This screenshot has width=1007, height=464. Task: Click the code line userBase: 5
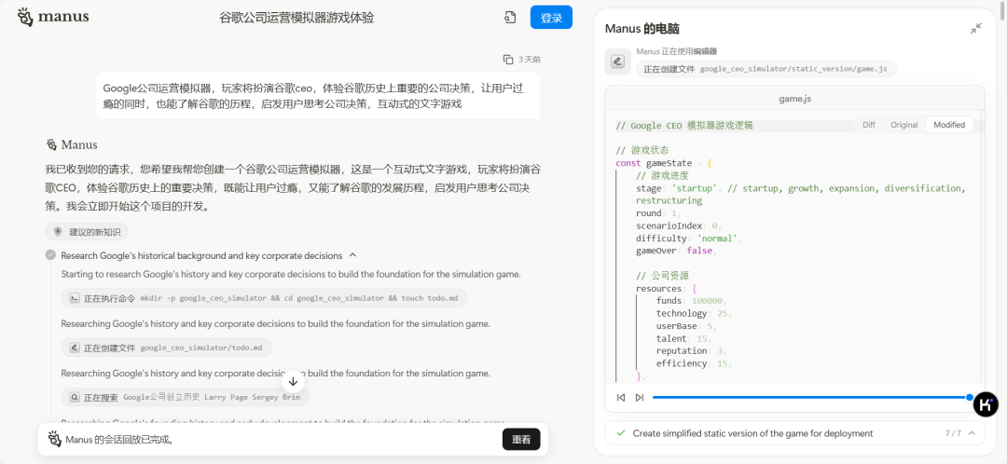pos(688,326)
